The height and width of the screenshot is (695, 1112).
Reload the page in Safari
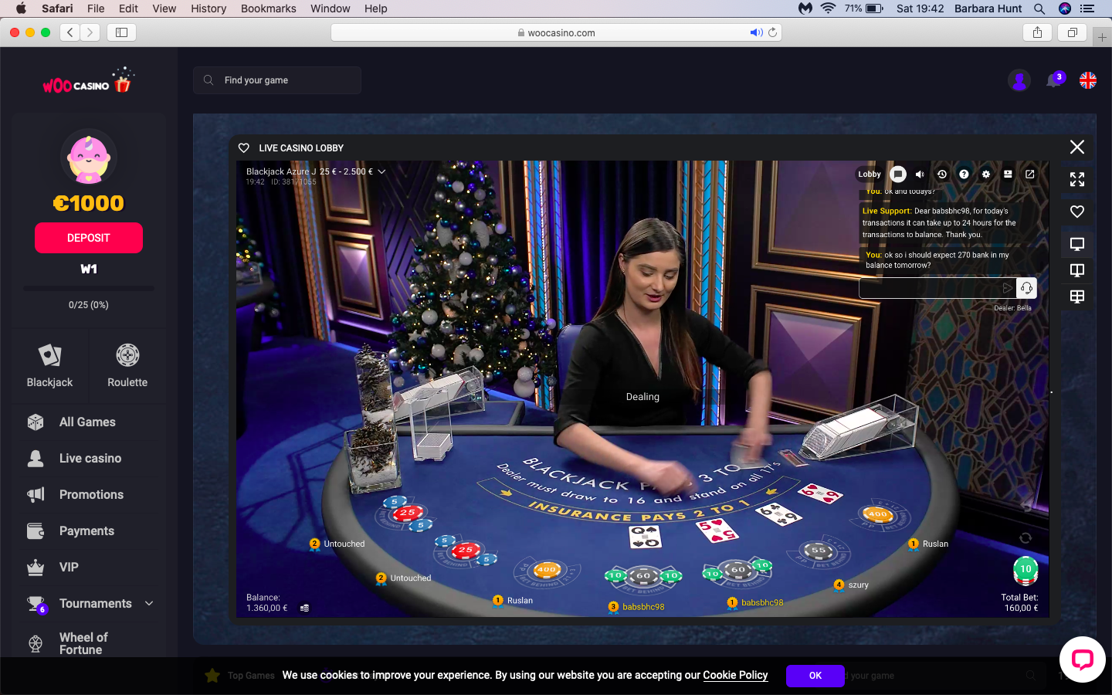pos(772,32)
